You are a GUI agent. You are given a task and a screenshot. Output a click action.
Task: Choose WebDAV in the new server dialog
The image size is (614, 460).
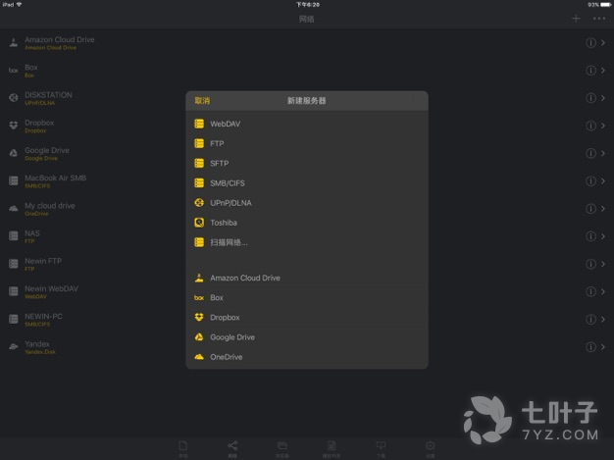coord(307,124)
